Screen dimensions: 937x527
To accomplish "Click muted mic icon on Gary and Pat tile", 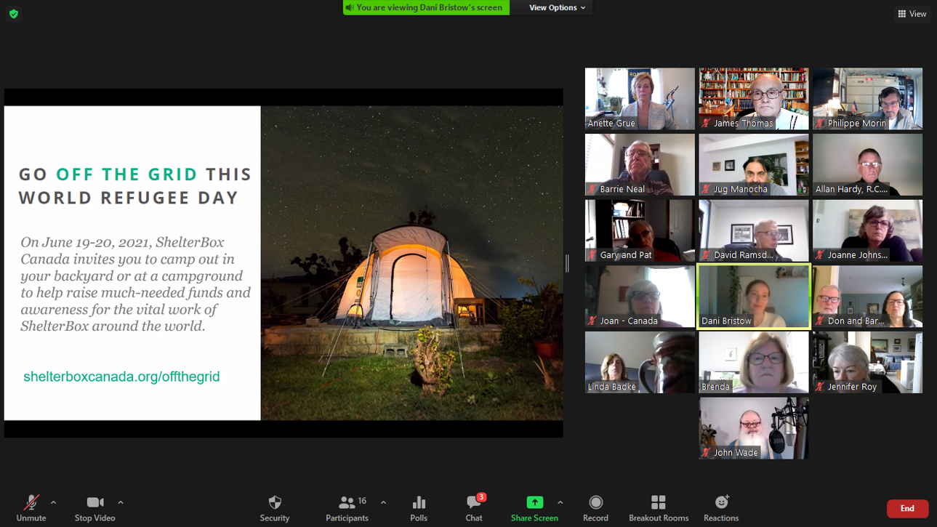I will point(592,255).
